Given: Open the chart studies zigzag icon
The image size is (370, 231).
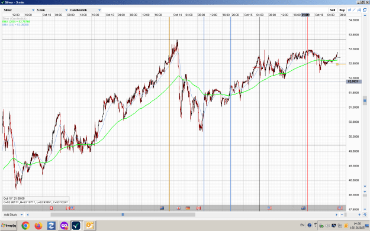Looking at the screenshot, I should [x=349, y=10].
